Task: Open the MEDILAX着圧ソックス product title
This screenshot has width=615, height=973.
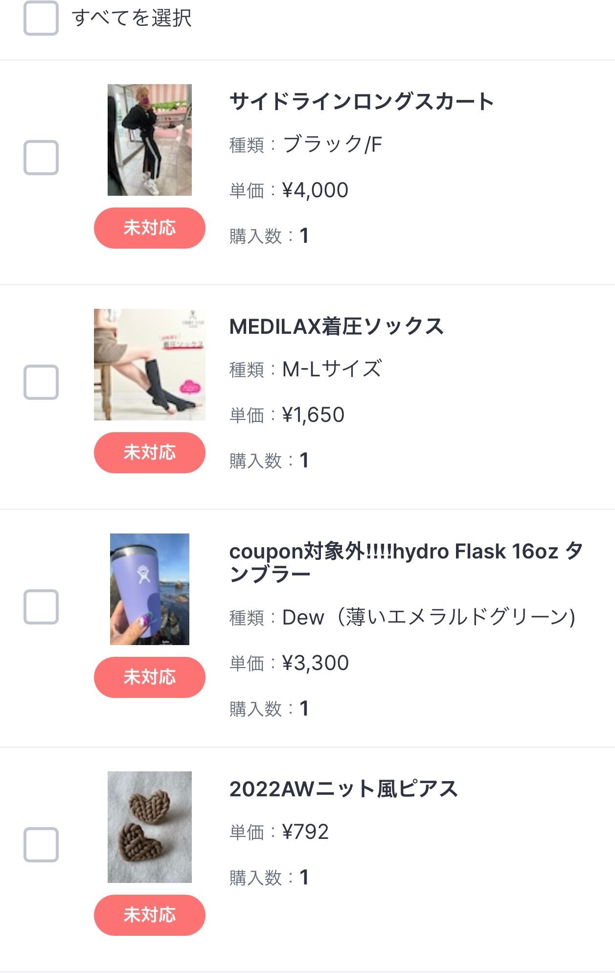Action: [x=336, y=326]
